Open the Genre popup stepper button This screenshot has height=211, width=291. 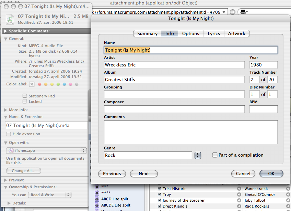(x=198, y=155)
